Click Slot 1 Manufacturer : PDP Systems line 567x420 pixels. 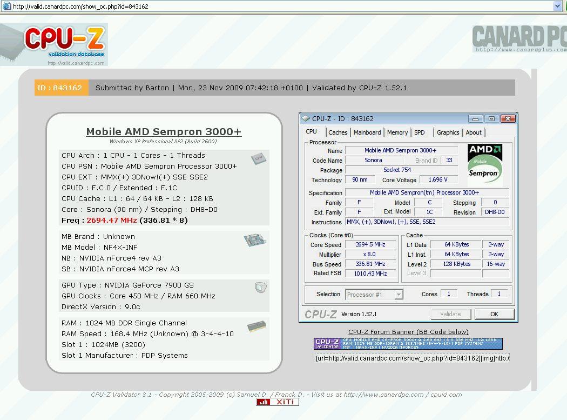124,356
